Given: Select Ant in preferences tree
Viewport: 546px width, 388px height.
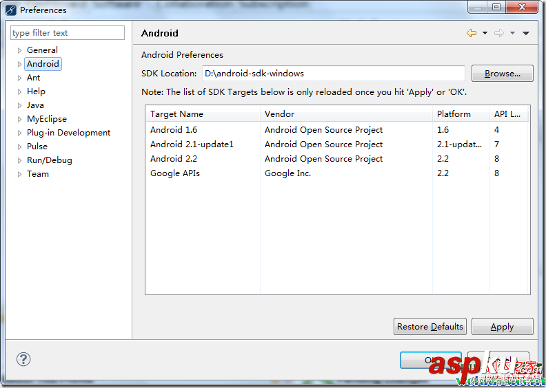Looking at the screenshot, I should (33, 78).
